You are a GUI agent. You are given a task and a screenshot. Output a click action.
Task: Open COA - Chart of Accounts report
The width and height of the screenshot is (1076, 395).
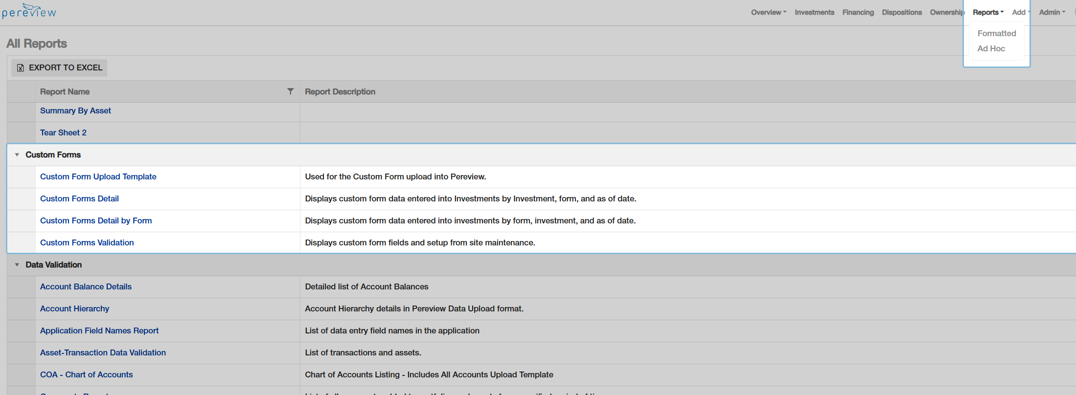[86, 374]
